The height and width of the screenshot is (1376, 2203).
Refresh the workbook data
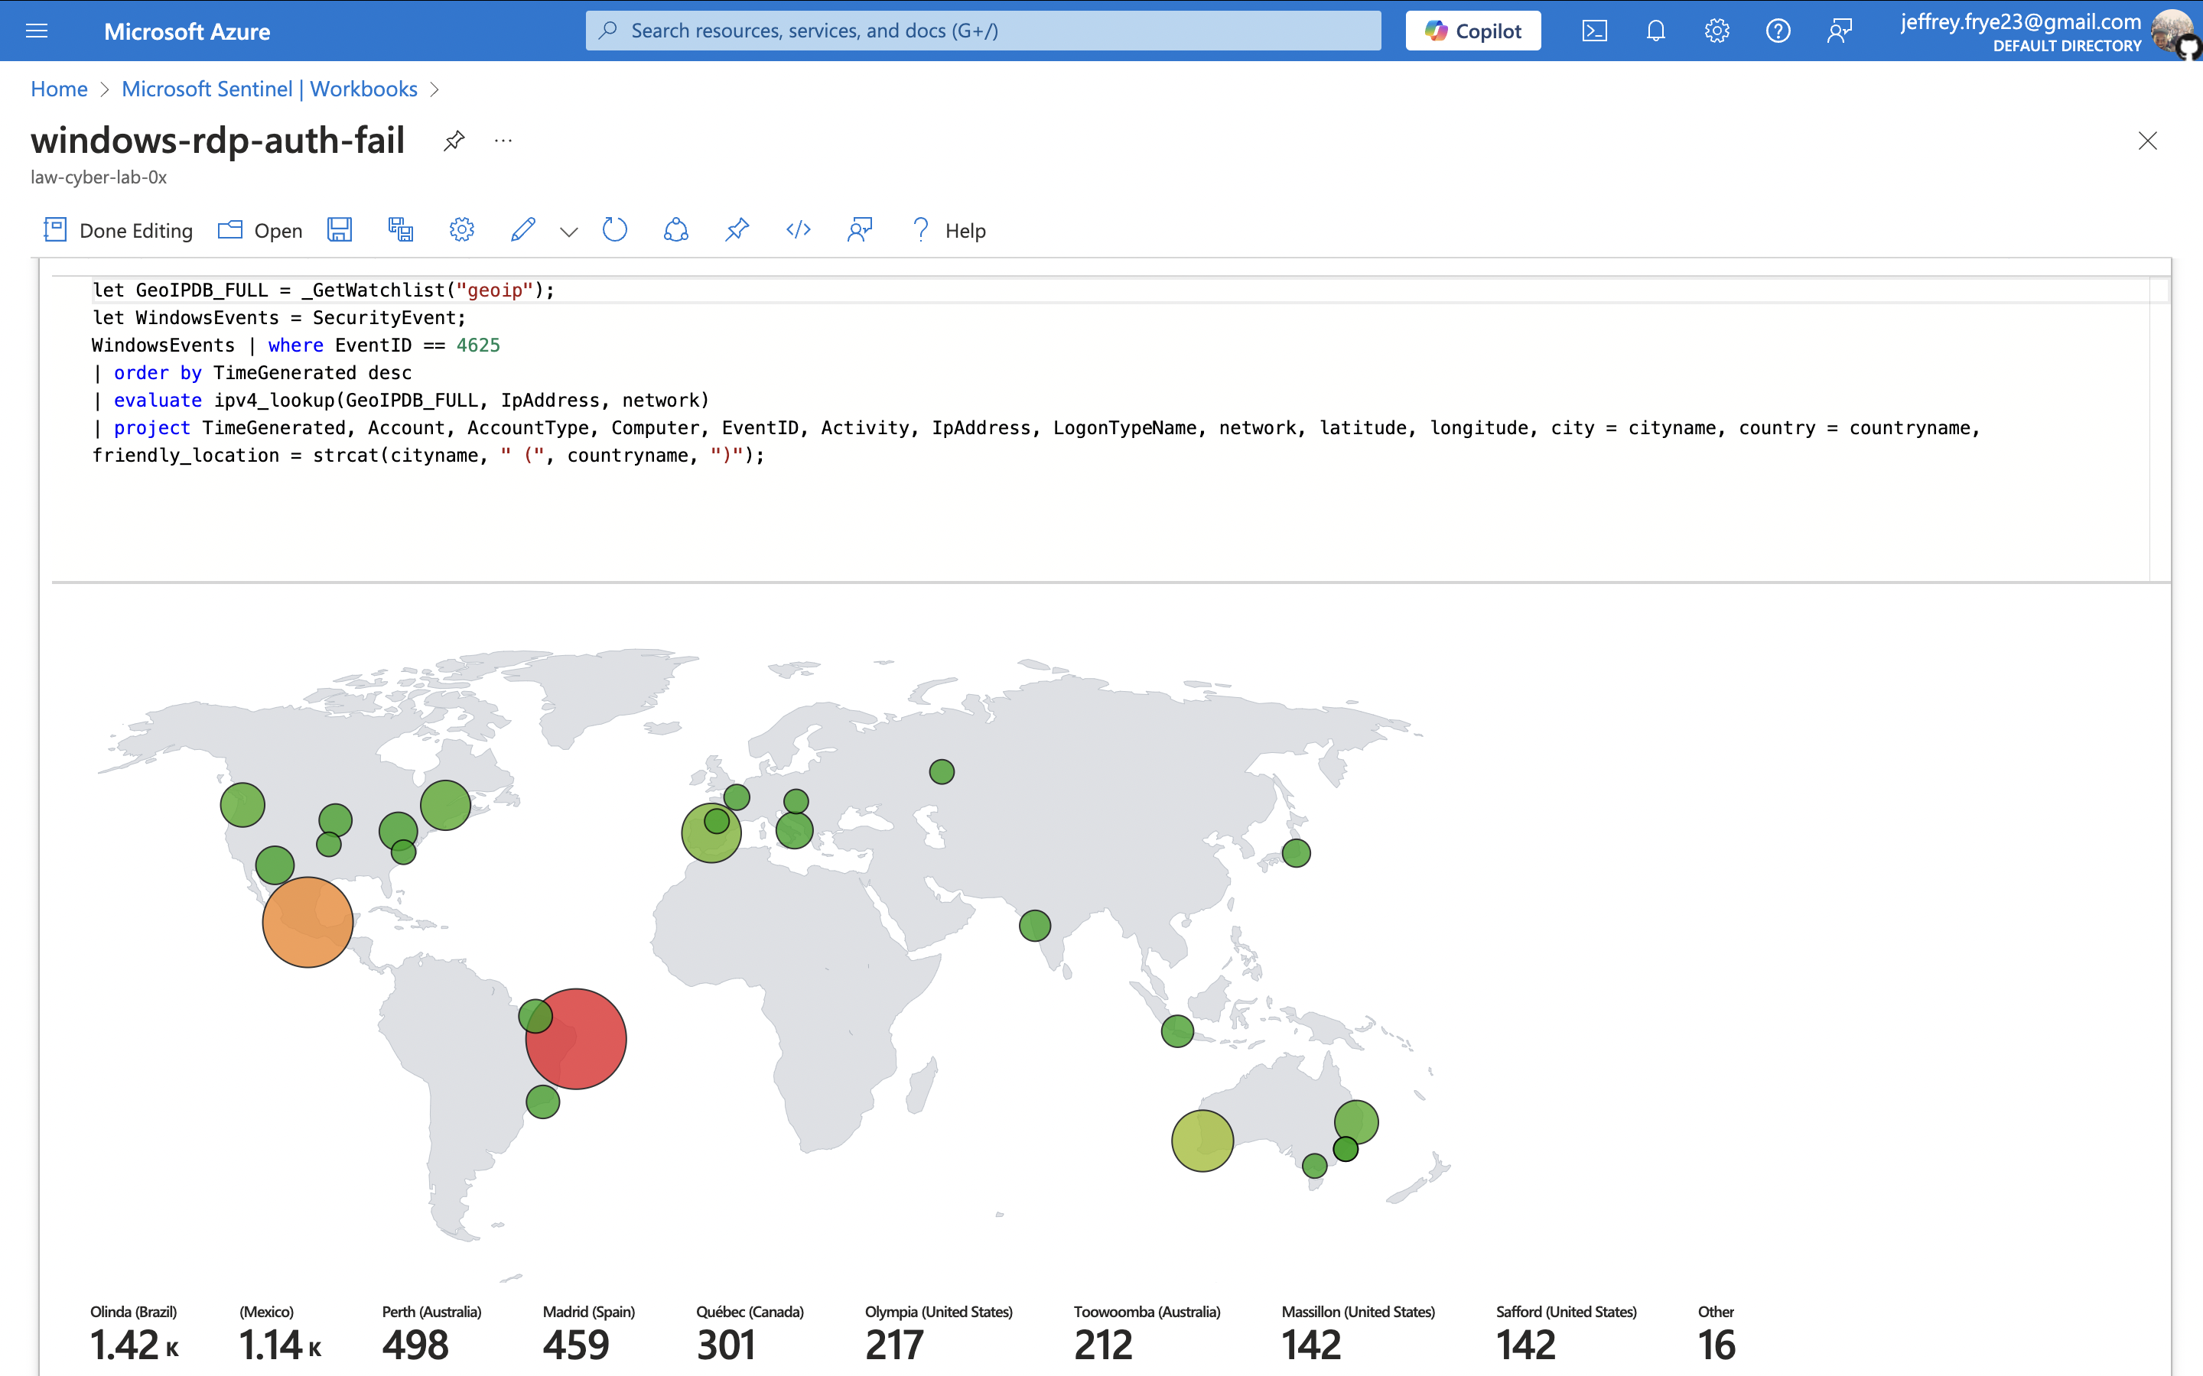(x=614, y=230)
